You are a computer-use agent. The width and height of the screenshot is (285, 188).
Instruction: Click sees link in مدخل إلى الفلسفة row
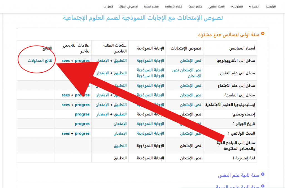tap(66, 95)
